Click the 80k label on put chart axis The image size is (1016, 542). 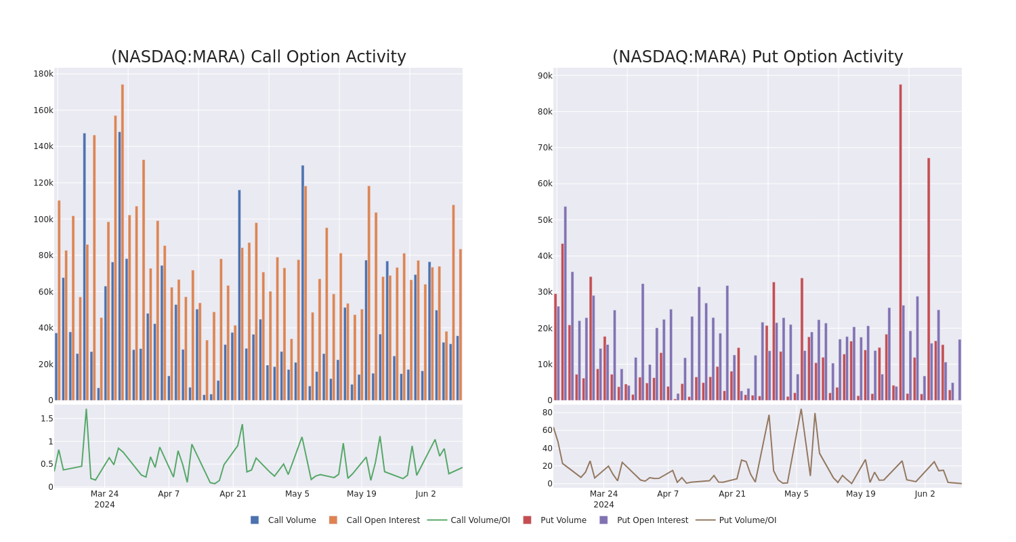click(x=545, y=112)
